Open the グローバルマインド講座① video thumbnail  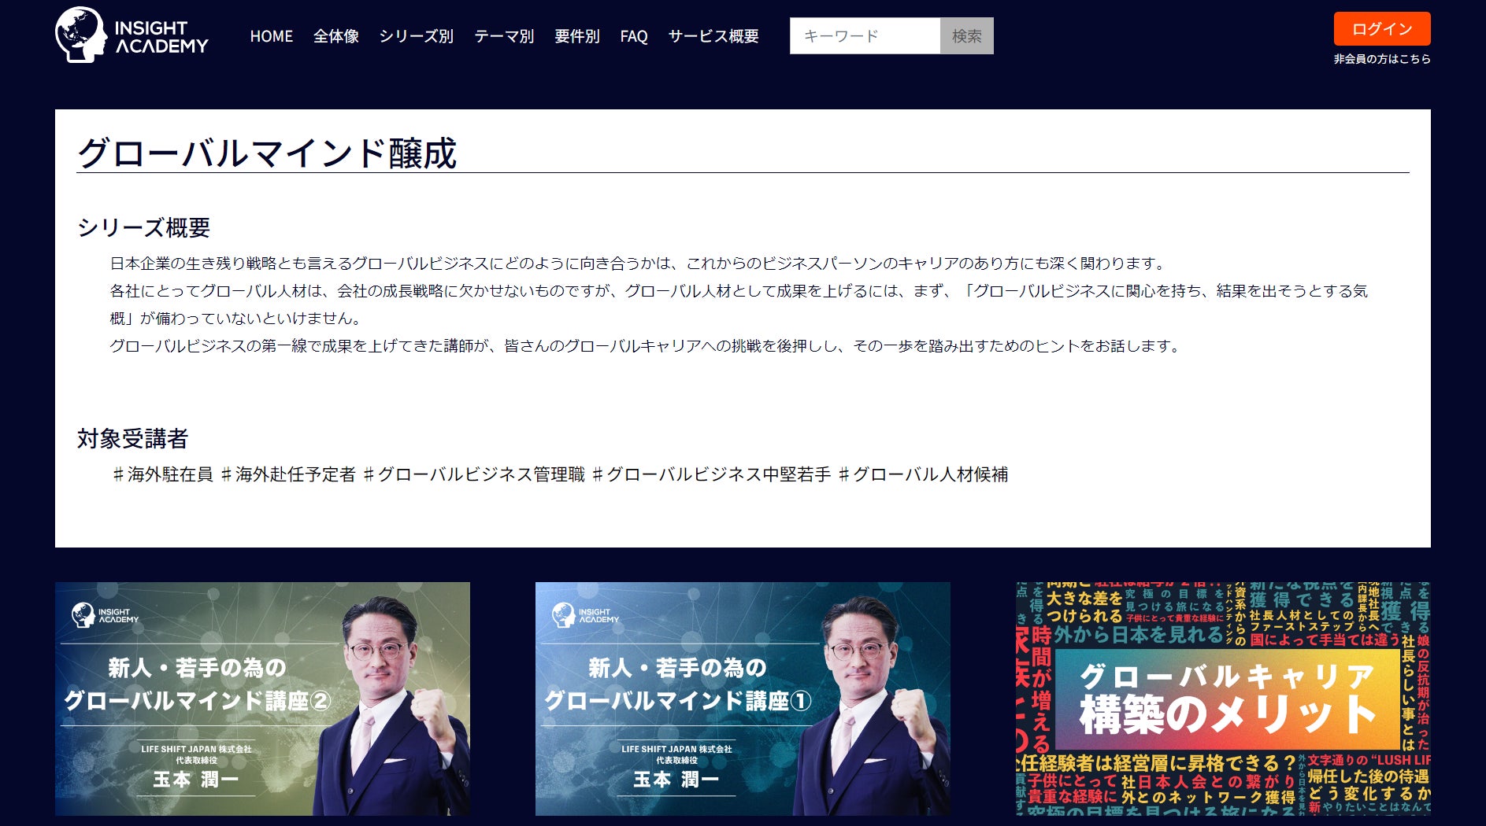pyautogui.click(x=743, y=699)
